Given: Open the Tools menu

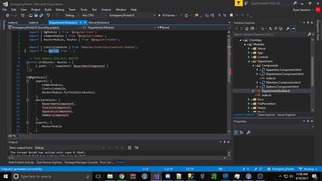Looking at the screenshot, I should click(84, 10).
